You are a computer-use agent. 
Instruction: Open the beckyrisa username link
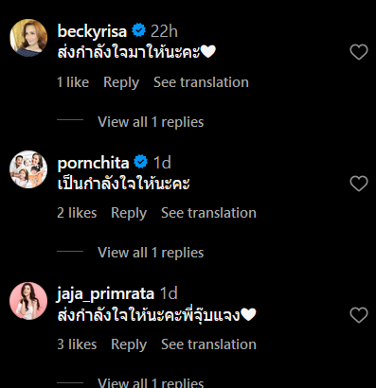92,31
